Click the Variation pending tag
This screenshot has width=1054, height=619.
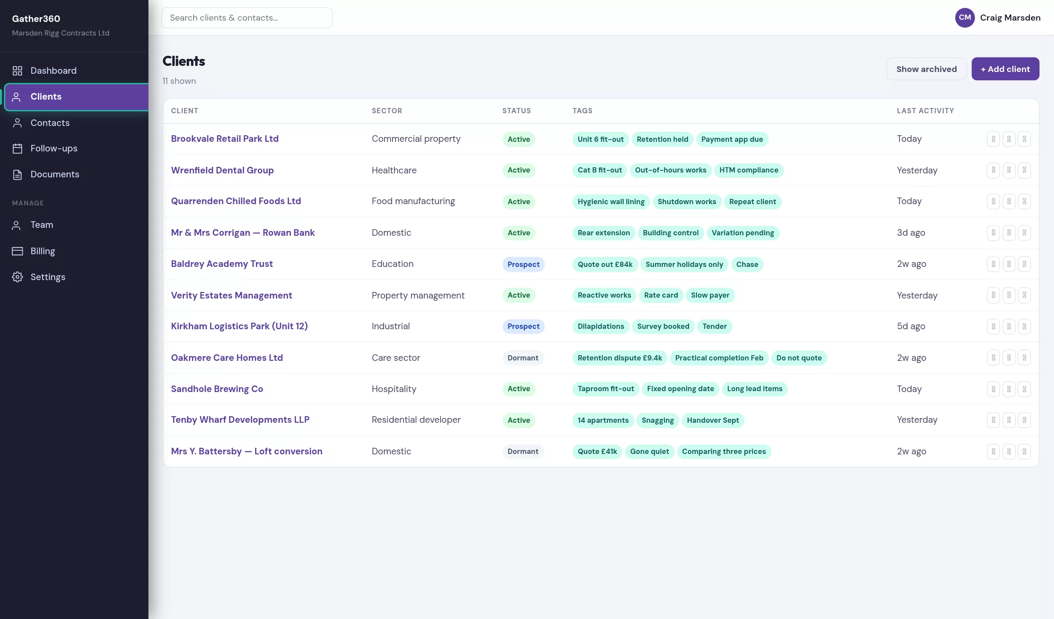743,233
